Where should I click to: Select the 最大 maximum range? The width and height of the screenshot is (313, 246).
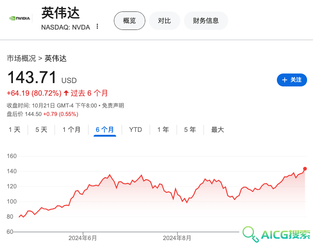click(218, 130)
